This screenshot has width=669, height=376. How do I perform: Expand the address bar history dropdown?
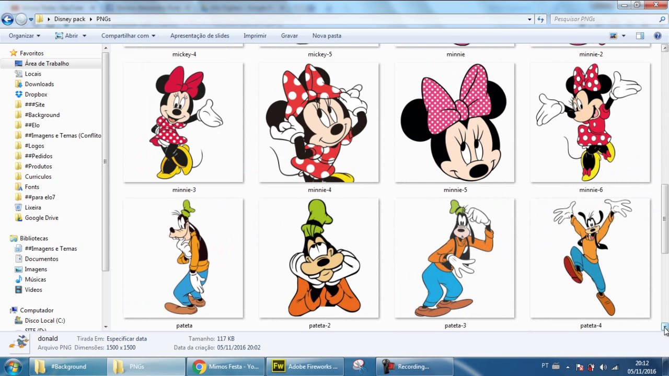tap(529, 19)
